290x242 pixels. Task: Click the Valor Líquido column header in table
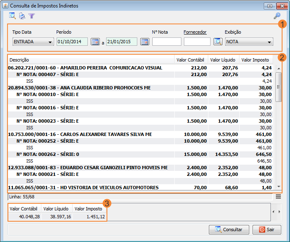point(223,60)
